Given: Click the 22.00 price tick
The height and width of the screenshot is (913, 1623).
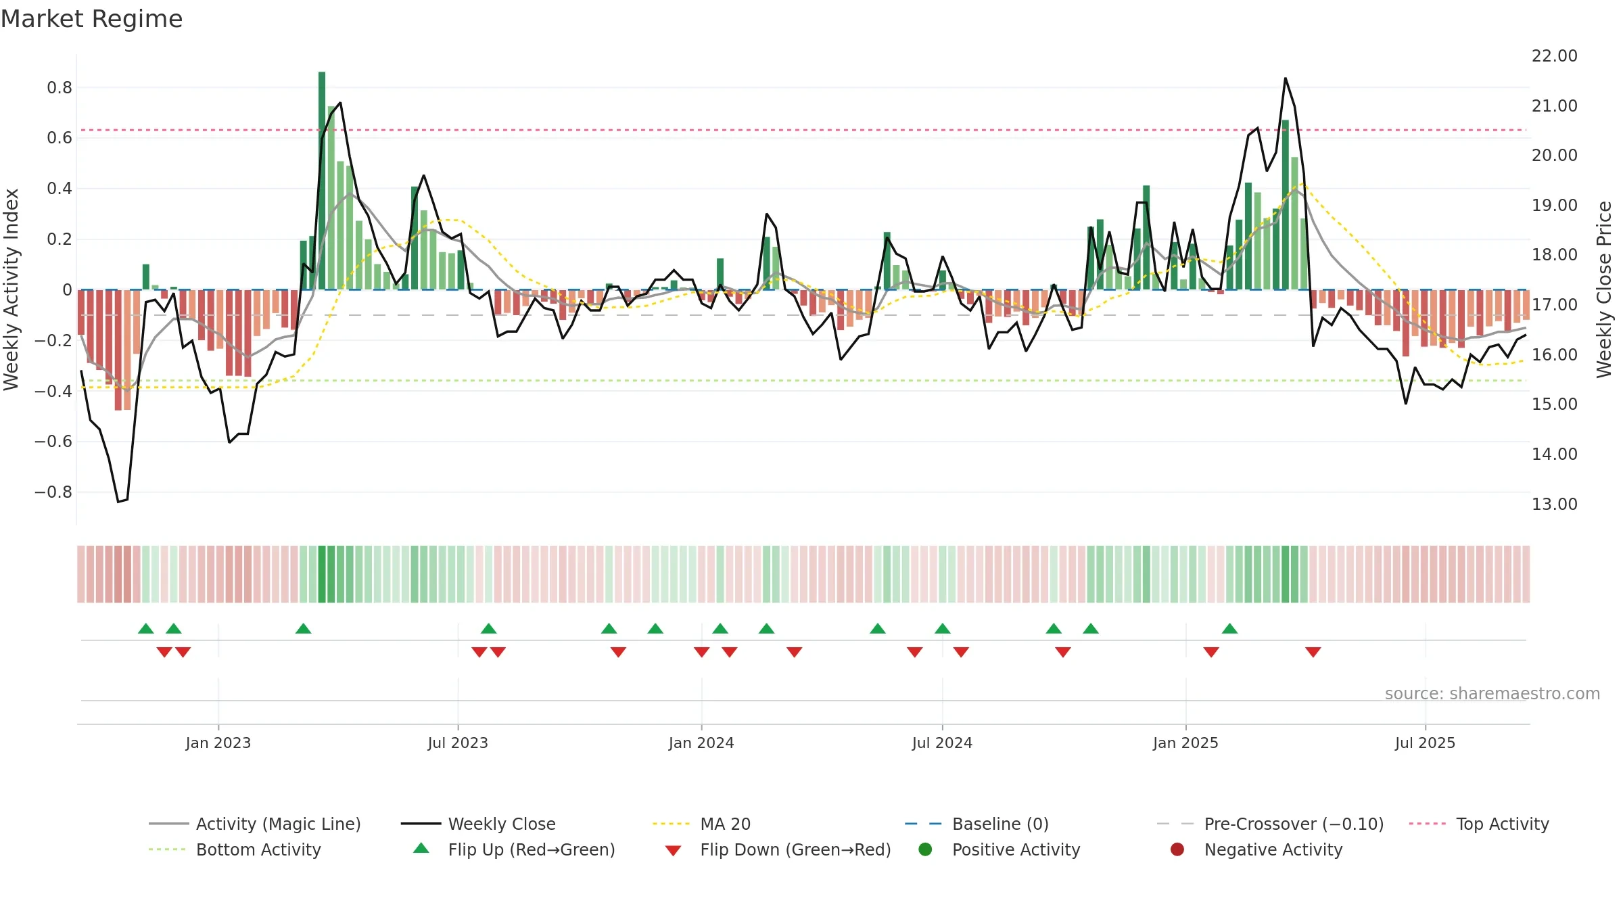Looking at the screenshot, I should (x=1555, y=55).
